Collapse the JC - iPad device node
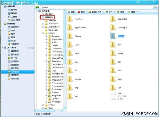Screen dimensions: 159x117 [3, 48]
